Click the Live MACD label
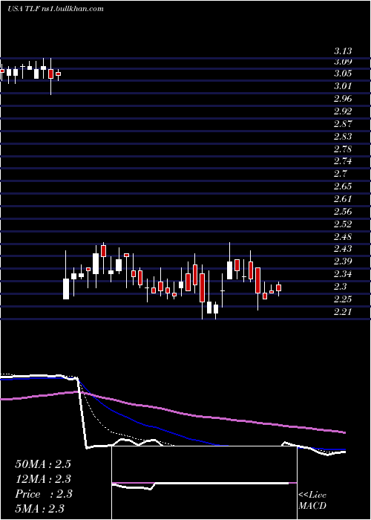Viewport: 371px width, 520px height. (x=312, y=501)
